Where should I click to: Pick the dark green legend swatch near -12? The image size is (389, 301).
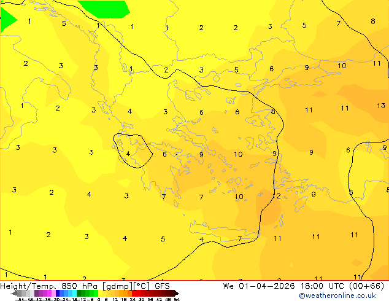[x=79, y=293]
